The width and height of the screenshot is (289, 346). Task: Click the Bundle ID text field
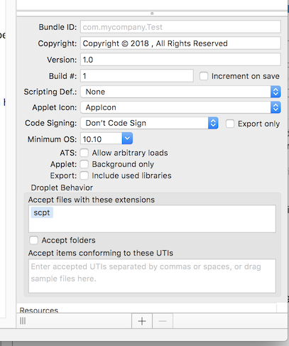pyautogui.click(x=180, y=27)
